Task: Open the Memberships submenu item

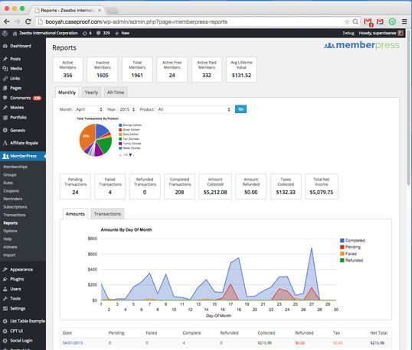Action: tap(15, 167)
